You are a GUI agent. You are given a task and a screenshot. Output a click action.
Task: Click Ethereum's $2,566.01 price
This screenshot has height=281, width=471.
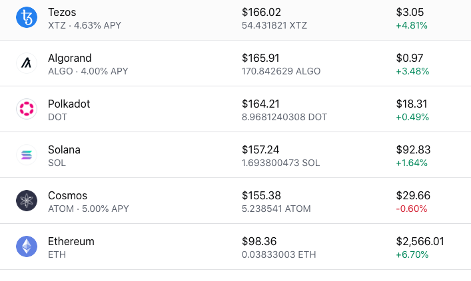tap(420, 241)
